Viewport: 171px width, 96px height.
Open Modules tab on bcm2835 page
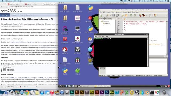[x=14, y=15]
